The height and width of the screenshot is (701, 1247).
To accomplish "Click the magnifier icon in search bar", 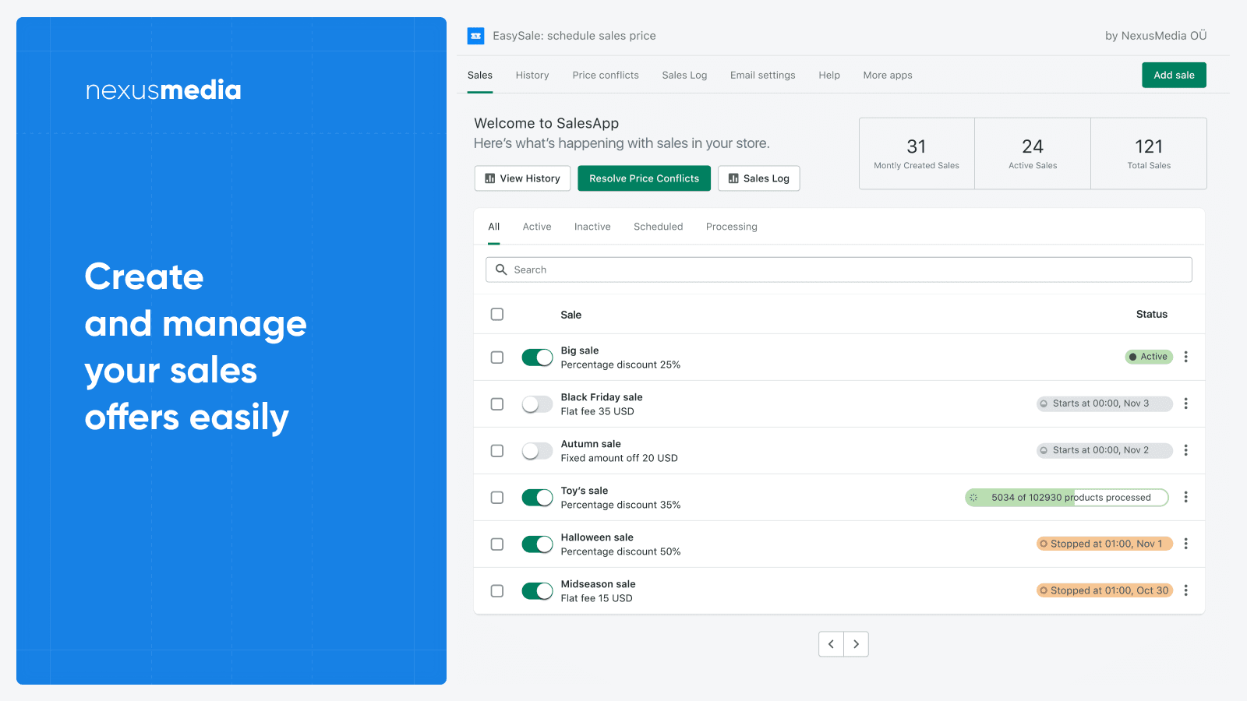I will (503, 269).
